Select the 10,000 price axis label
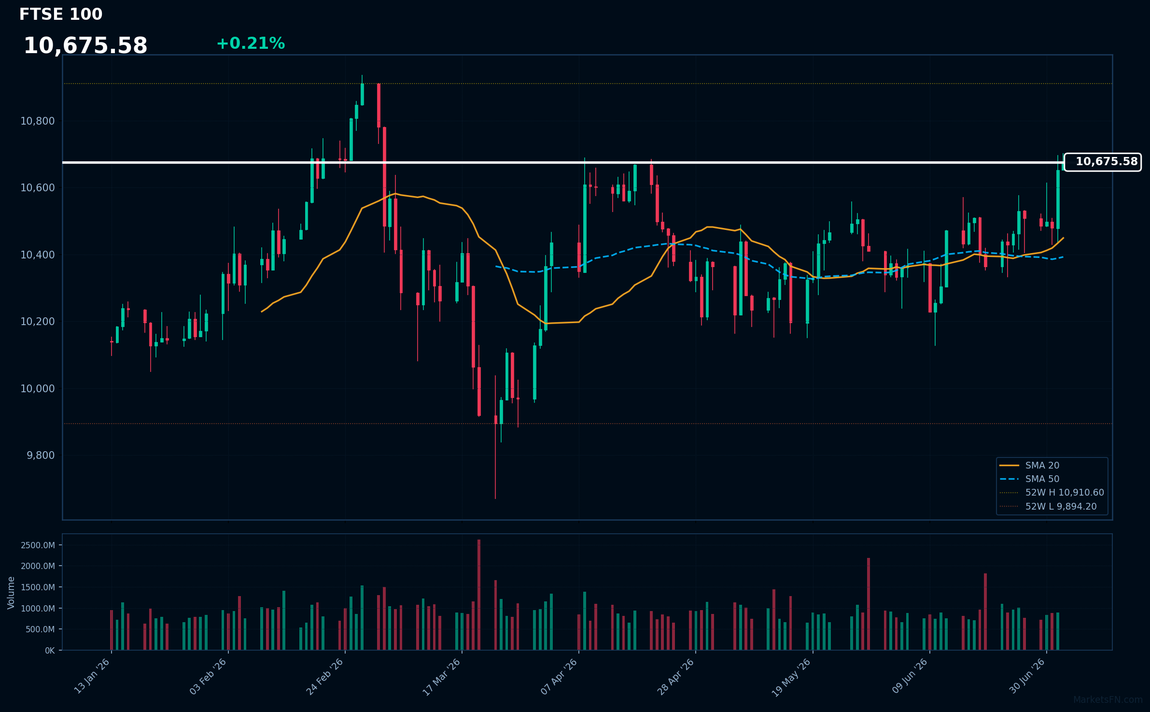Image resolution: width=1150 pixels, height=712 pixels. [x=38, y=389]
